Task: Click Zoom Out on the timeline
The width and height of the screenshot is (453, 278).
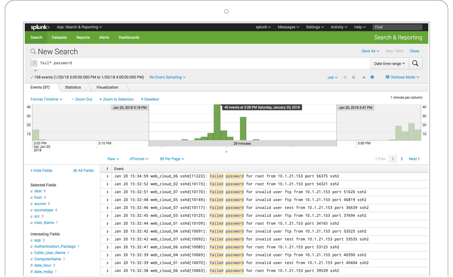Action: pyautogui.click(x=82, y=99)
